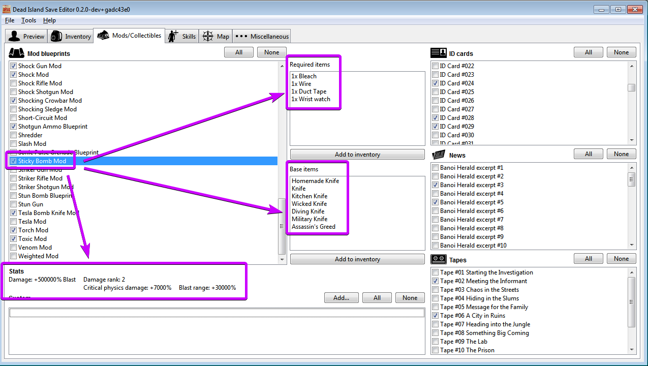Switch to the Inventory tab
This screenshot has width=648, height=366.
point(71,36)
